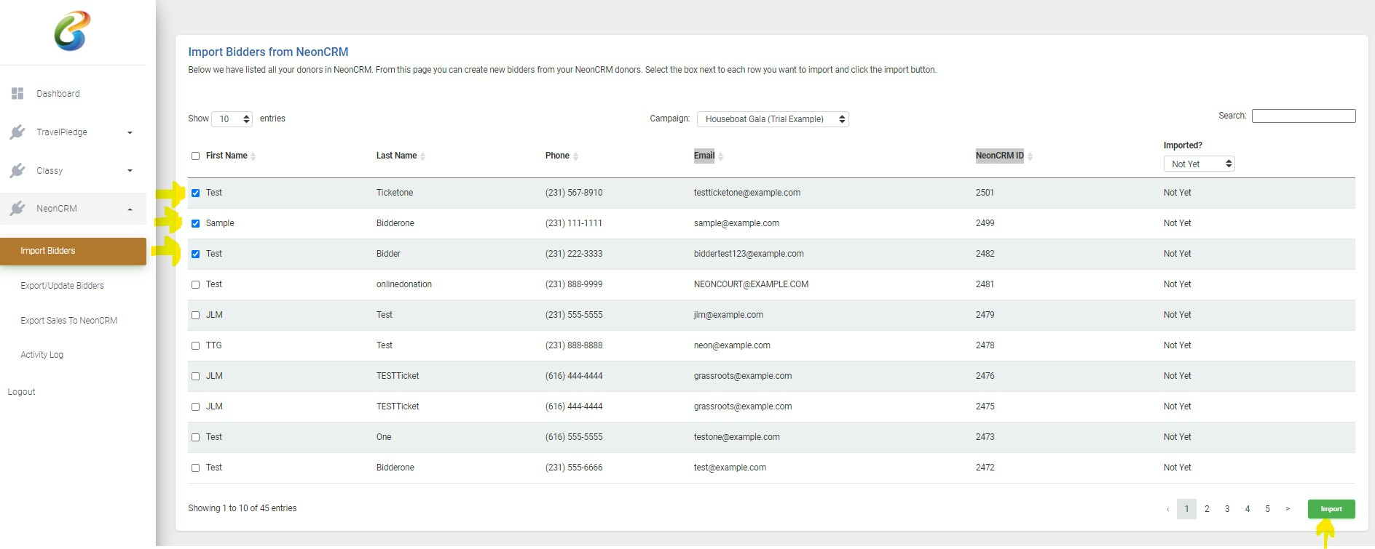Check the row with ID 2472
Screen dimensions: 1375x549
(x=195, y=468)
